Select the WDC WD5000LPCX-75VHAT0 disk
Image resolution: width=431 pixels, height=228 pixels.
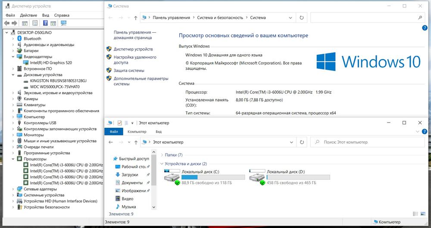(x=55, y=87)
